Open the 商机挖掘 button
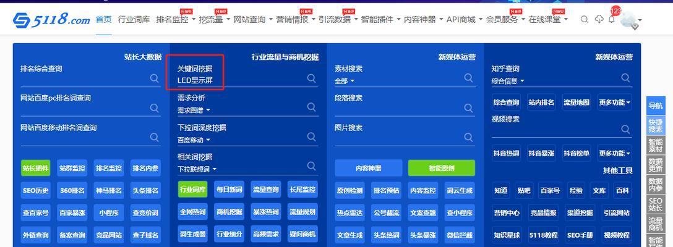 (x=229, y=211)
